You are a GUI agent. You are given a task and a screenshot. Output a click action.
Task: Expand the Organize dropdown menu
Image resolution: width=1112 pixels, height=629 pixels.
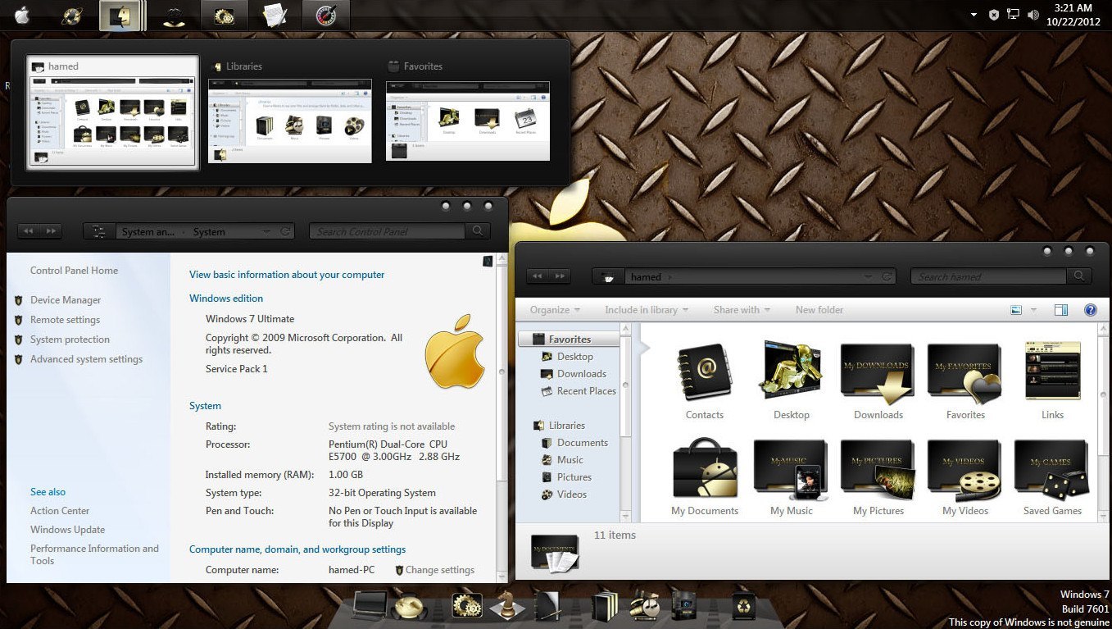[552, 310]
